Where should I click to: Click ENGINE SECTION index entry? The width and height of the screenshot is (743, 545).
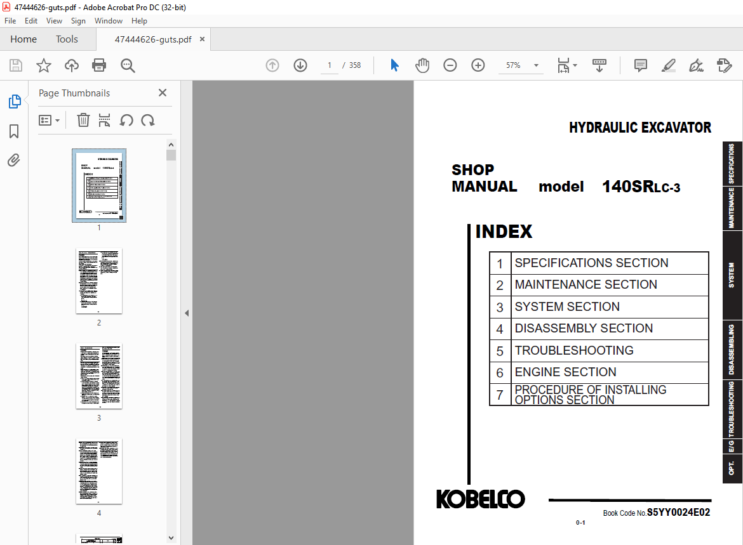pos(599,372)
